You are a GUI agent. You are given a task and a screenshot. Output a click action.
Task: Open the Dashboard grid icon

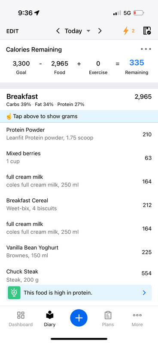click(21, 315)
